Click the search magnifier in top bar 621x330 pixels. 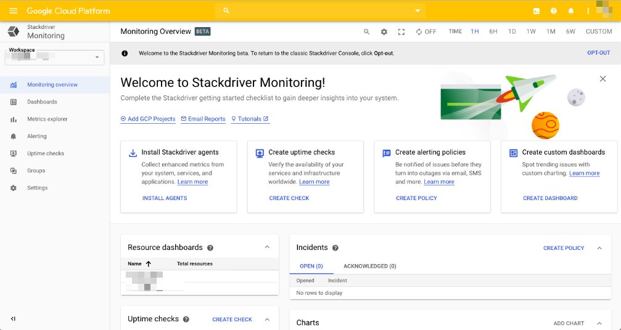226,10
